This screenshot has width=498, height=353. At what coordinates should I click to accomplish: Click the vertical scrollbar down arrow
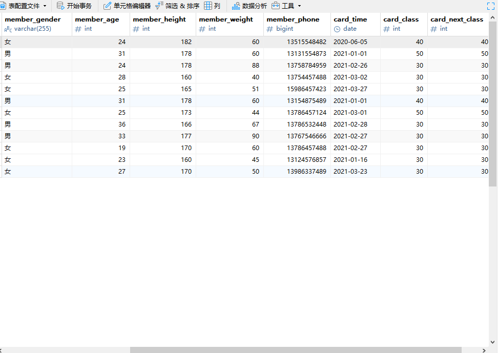pos(492,342)
